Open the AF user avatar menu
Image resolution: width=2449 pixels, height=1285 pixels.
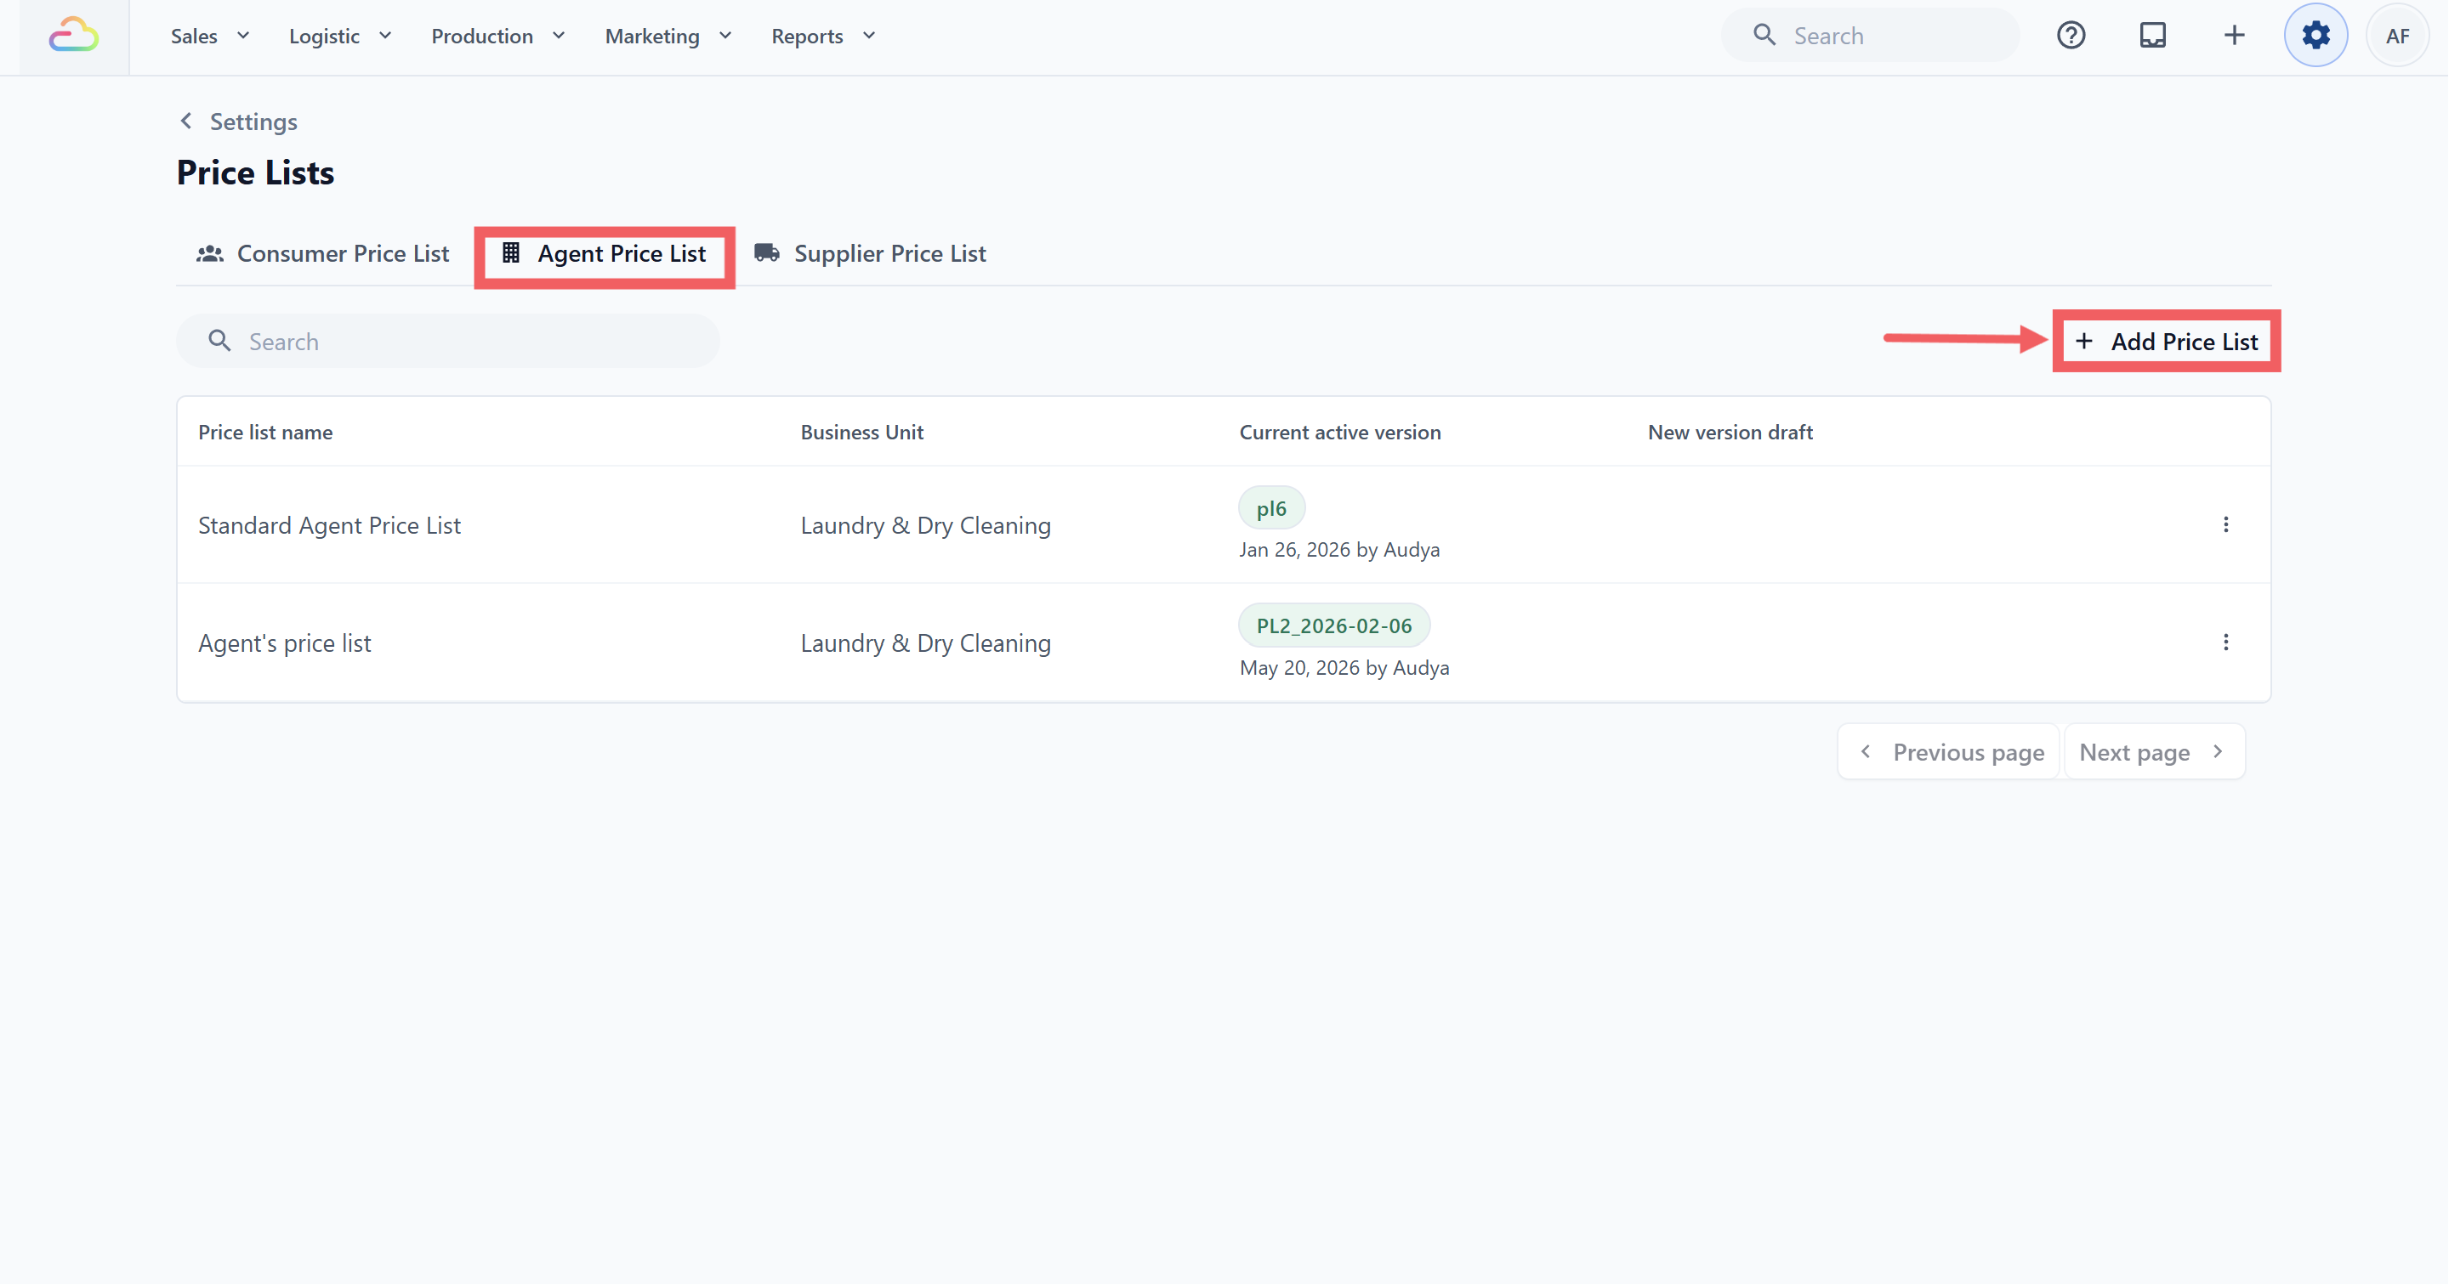pos(2397,36)
